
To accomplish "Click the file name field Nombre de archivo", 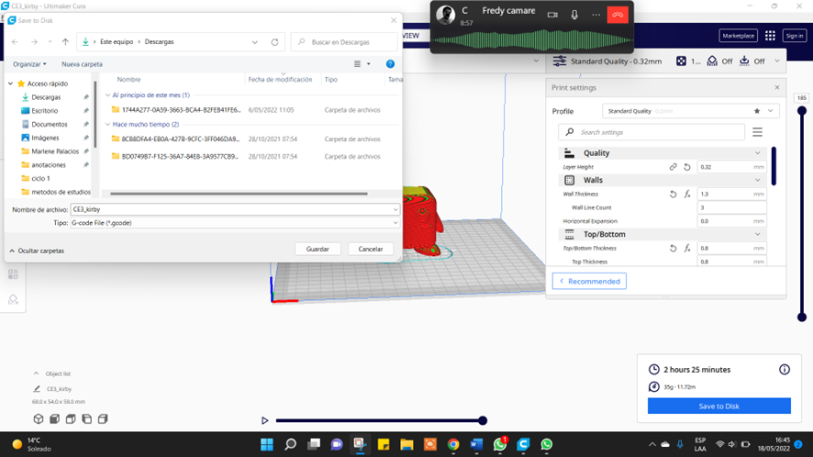I will tap(234, 209).
